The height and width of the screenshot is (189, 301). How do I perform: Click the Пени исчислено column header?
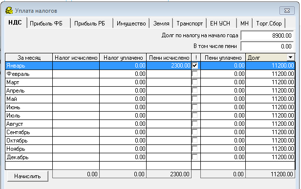169,57
